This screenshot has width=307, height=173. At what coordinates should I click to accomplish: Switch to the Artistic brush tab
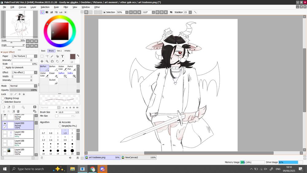click(67, 51)
